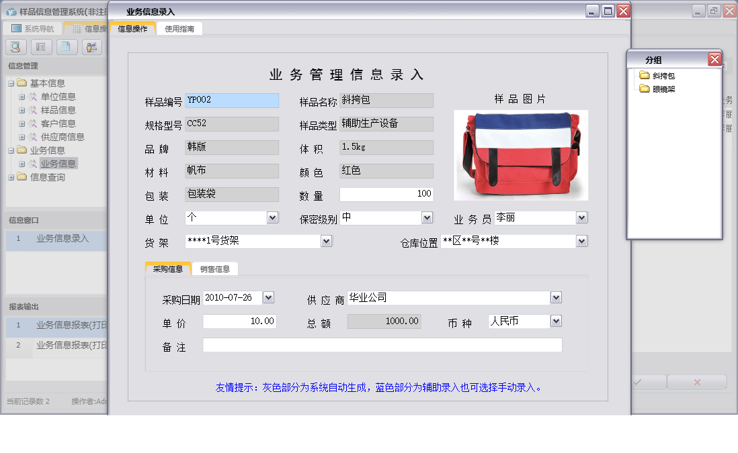738x453 pixels.
Task: Open the 币种 dropdown showing 人民币
Action: click(557, 321)
